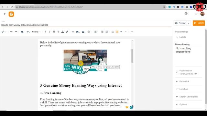Undo the last edit

11,32
